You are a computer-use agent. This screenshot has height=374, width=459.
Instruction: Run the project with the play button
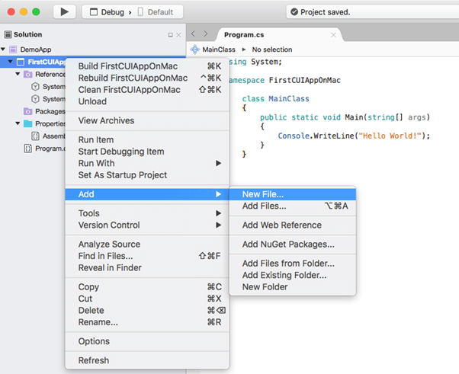(x=64, y=12)
